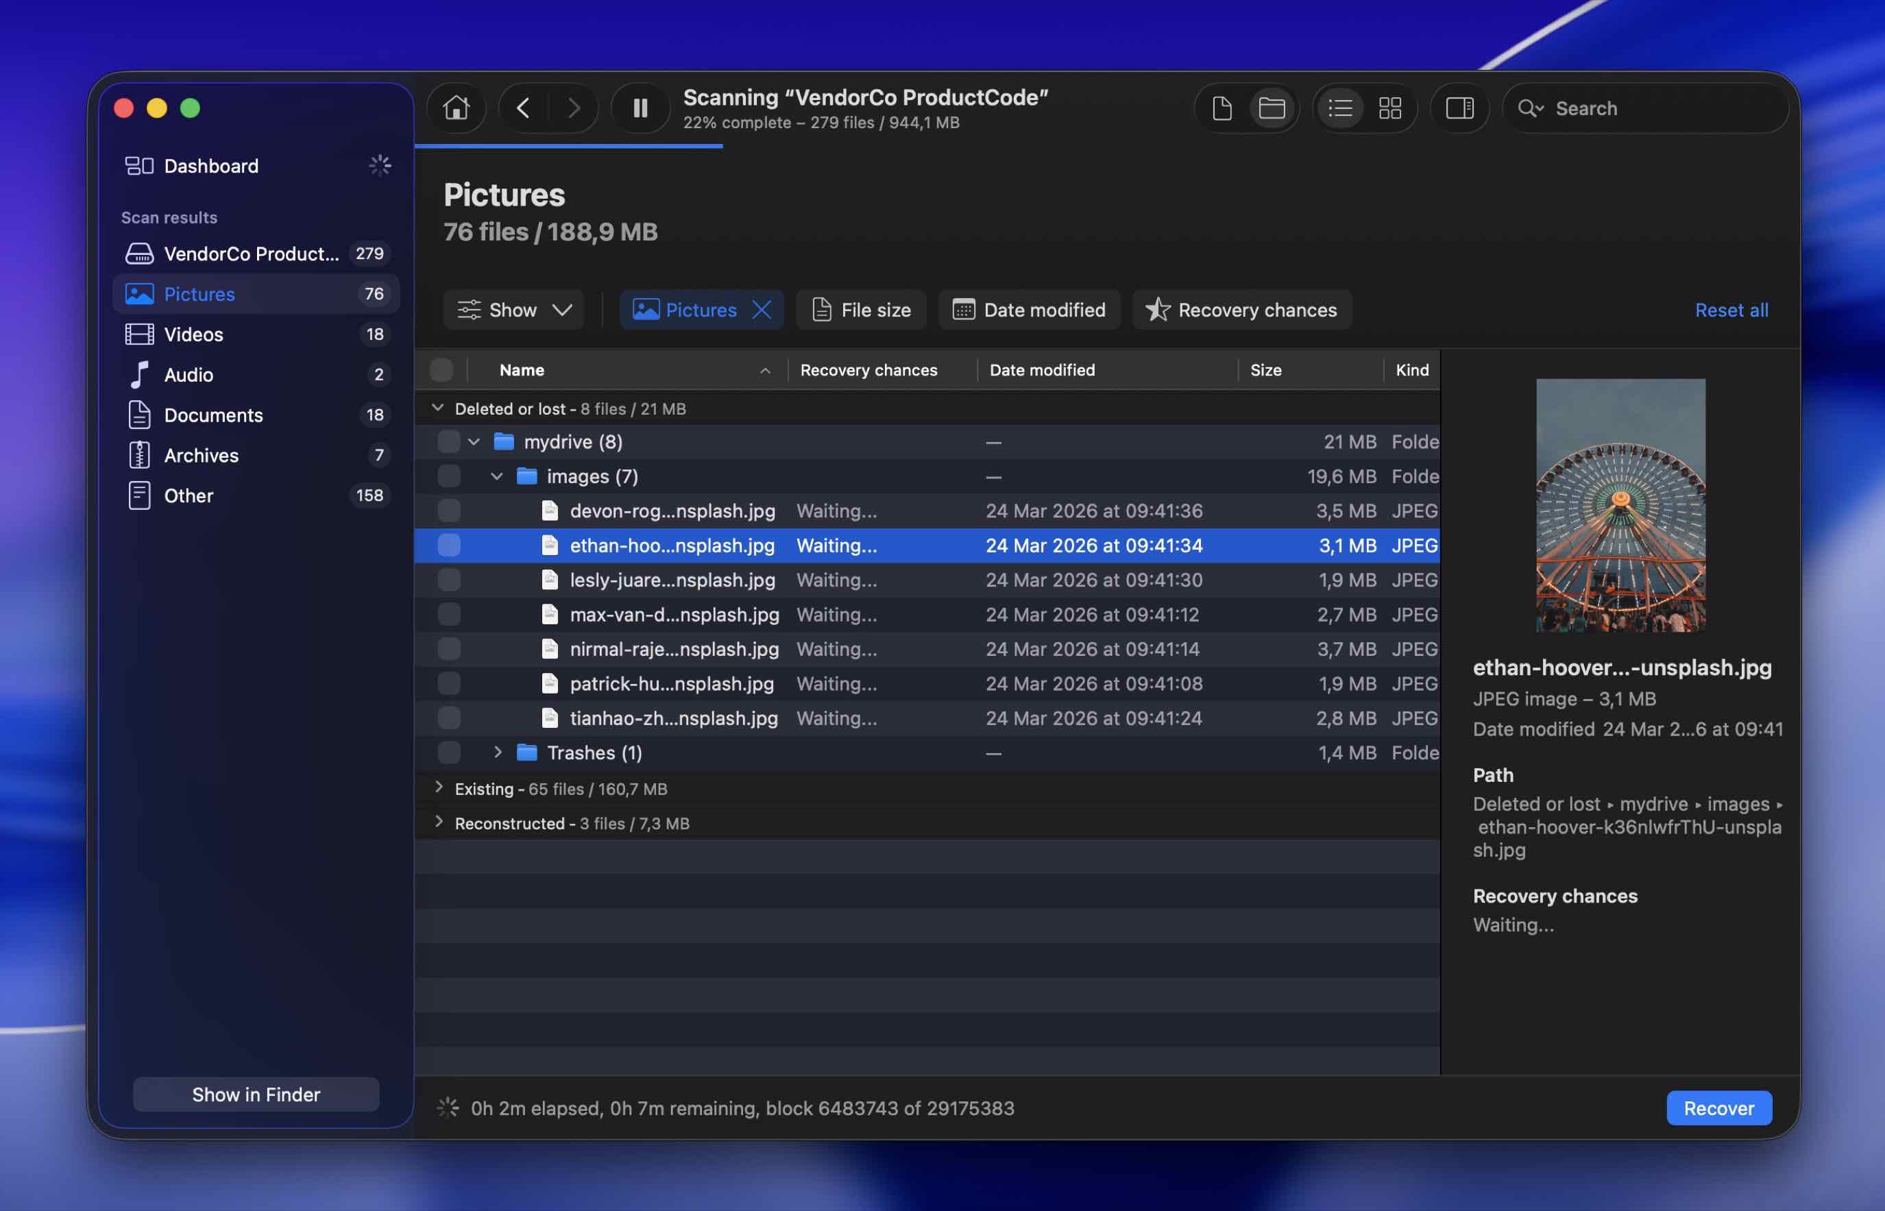Check the lesly-juare file checkbox

click(x=449, y=580)
